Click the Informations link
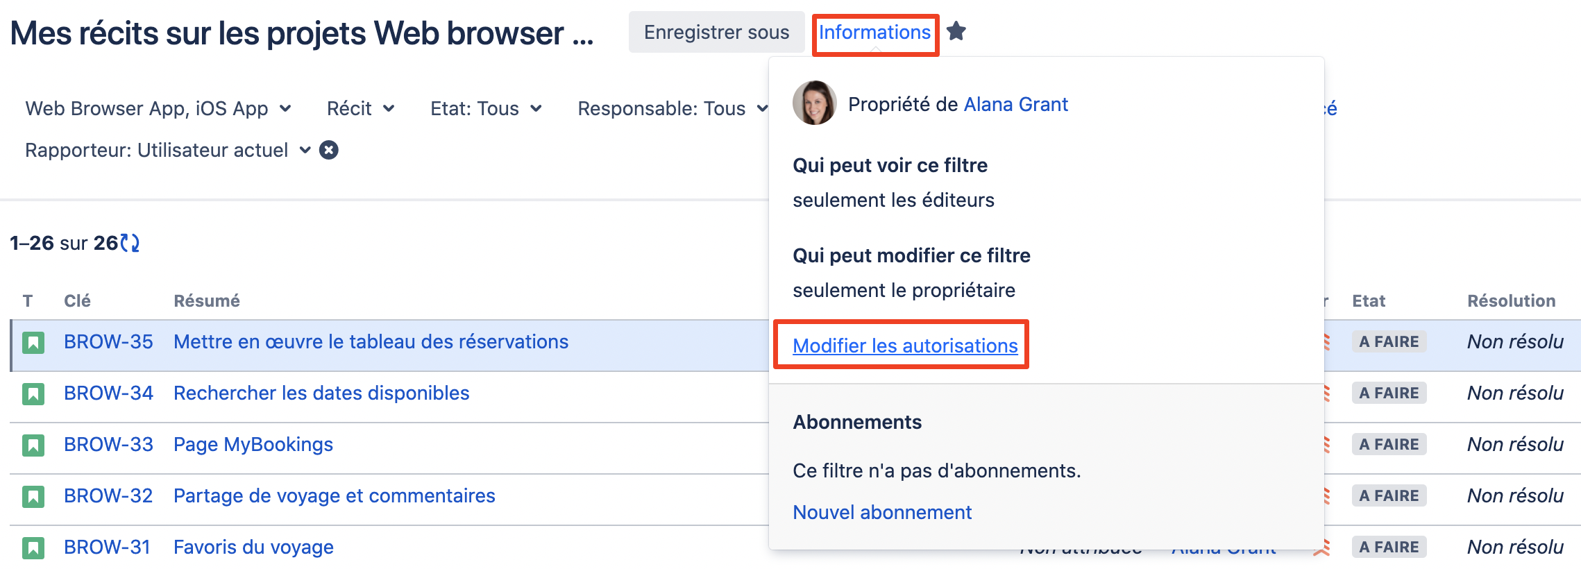The image size is (1581, 569). click(874, 32)
